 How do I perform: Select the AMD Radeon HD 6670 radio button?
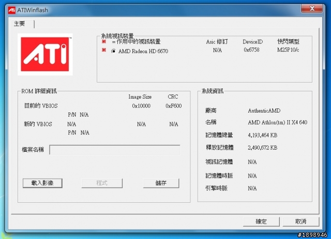point(113,51)
